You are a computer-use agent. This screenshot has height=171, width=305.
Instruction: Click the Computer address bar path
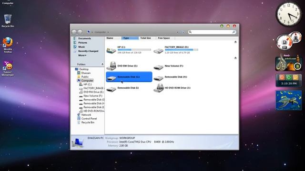pos(100,32)
